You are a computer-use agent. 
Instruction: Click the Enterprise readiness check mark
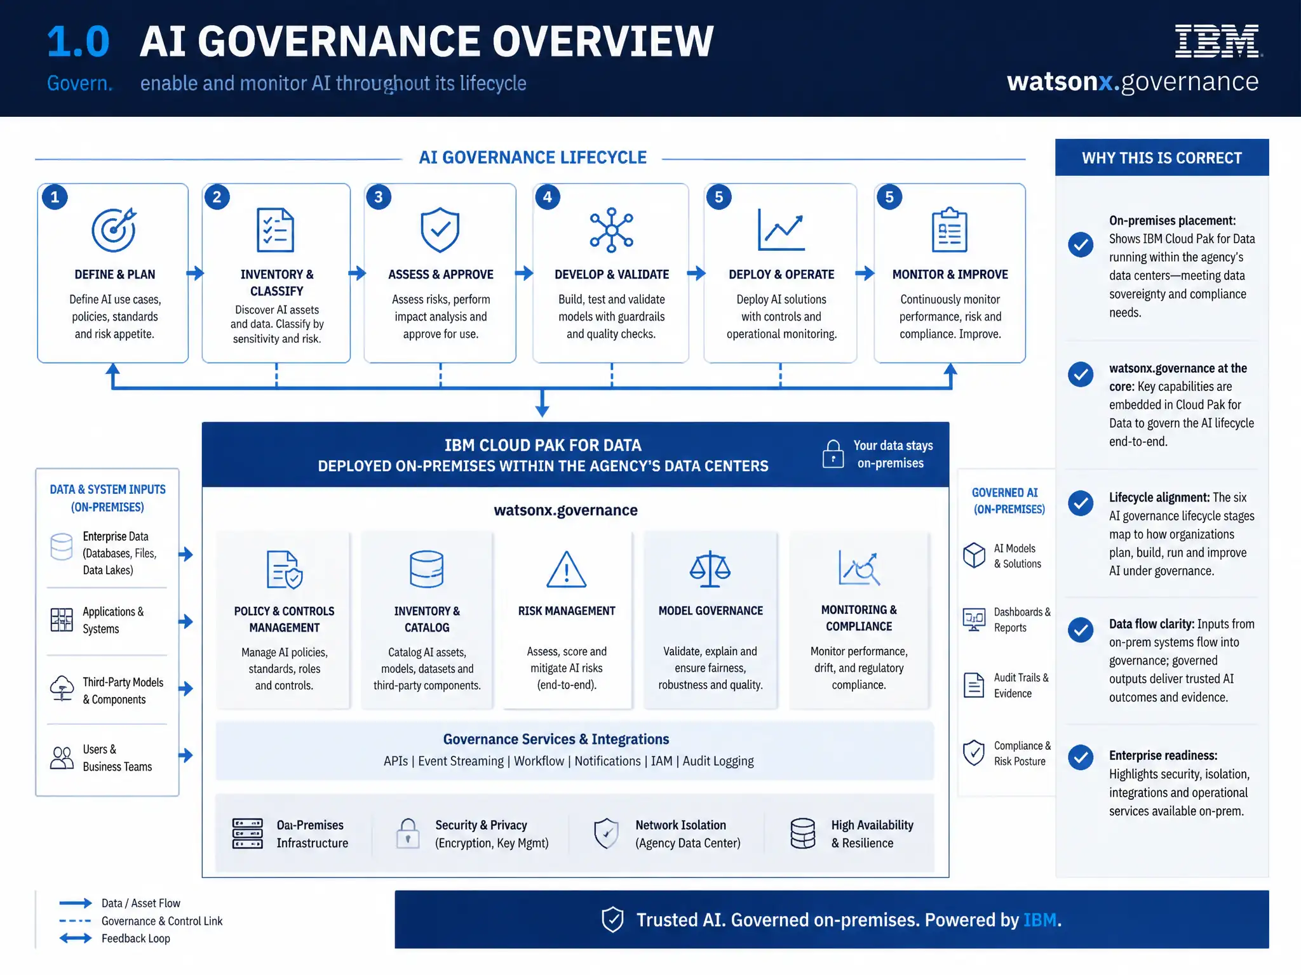point(1081,757)
